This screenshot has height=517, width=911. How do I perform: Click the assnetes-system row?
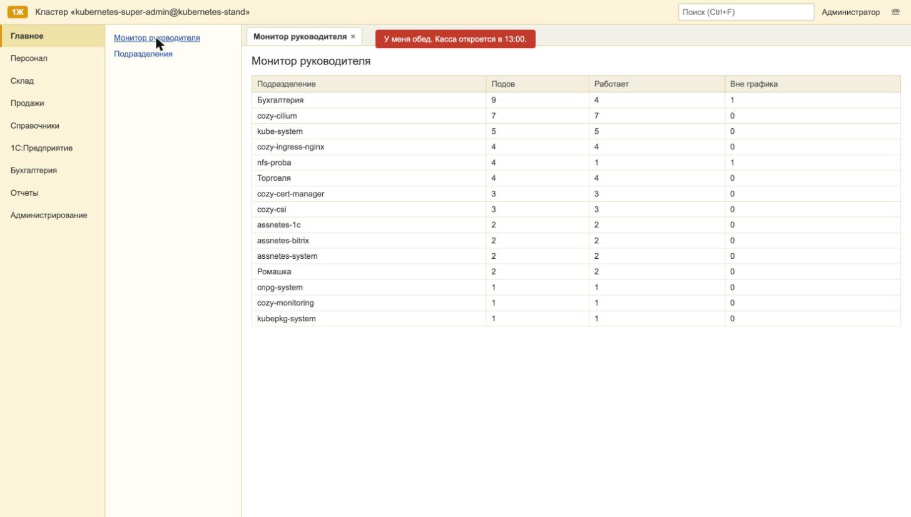(x=576, y=256)
